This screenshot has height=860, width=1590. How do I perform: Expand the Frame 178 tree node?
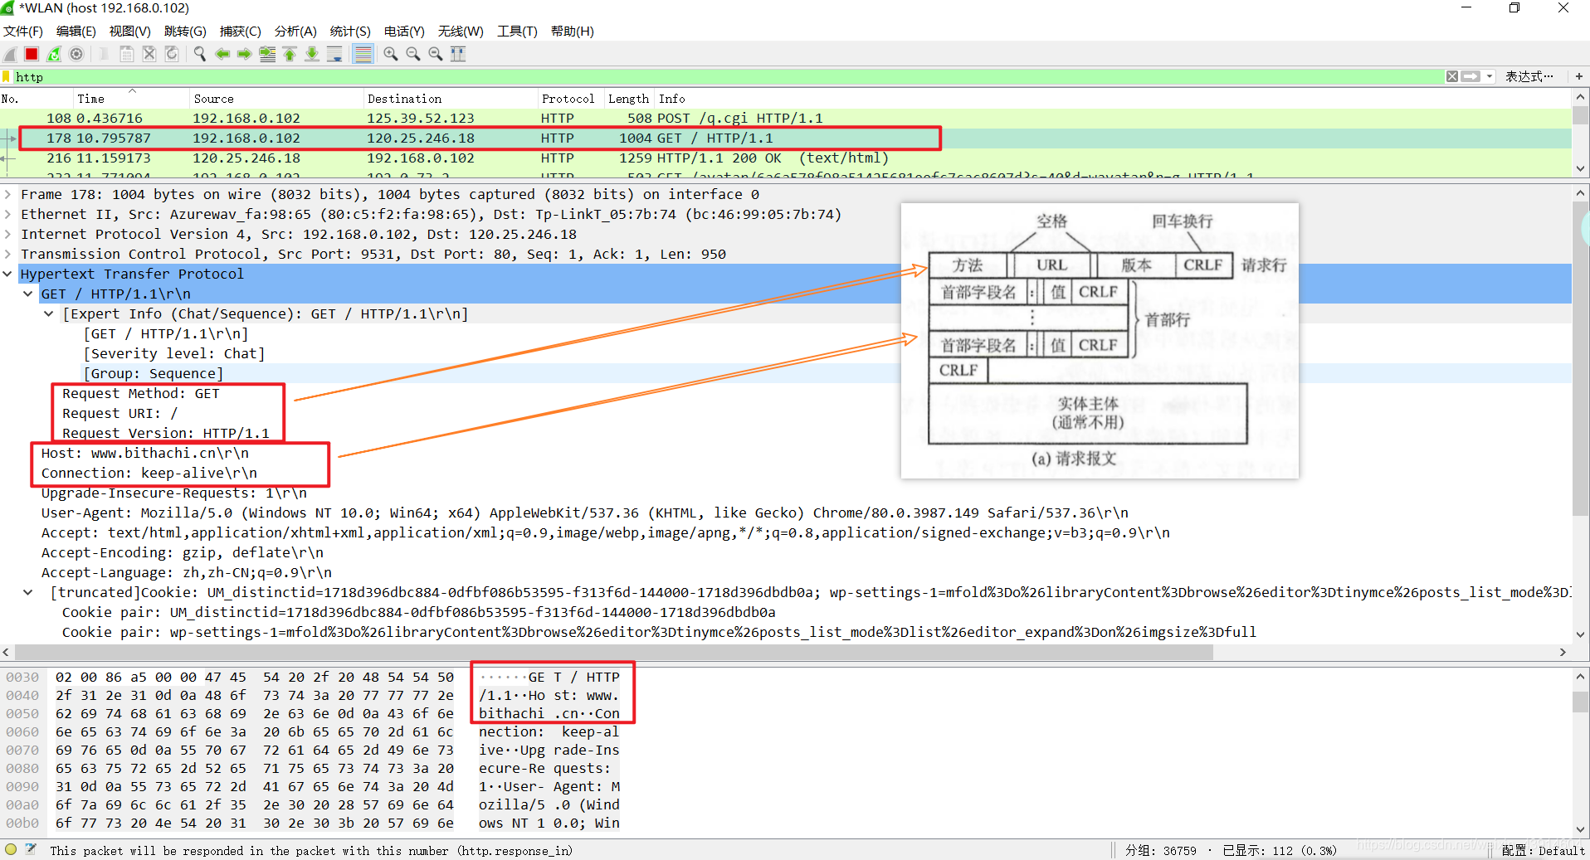[x=8, y=195]
